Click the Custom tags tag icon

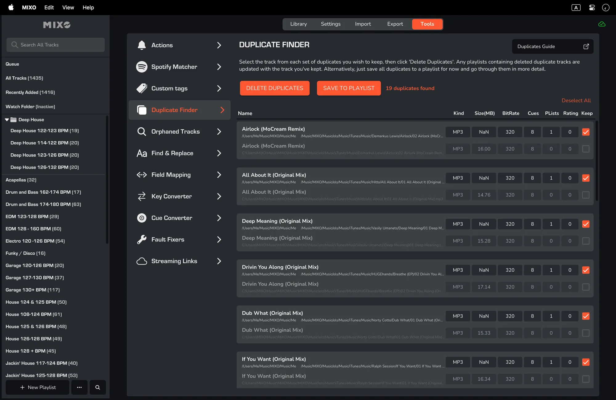pos(142,88)
